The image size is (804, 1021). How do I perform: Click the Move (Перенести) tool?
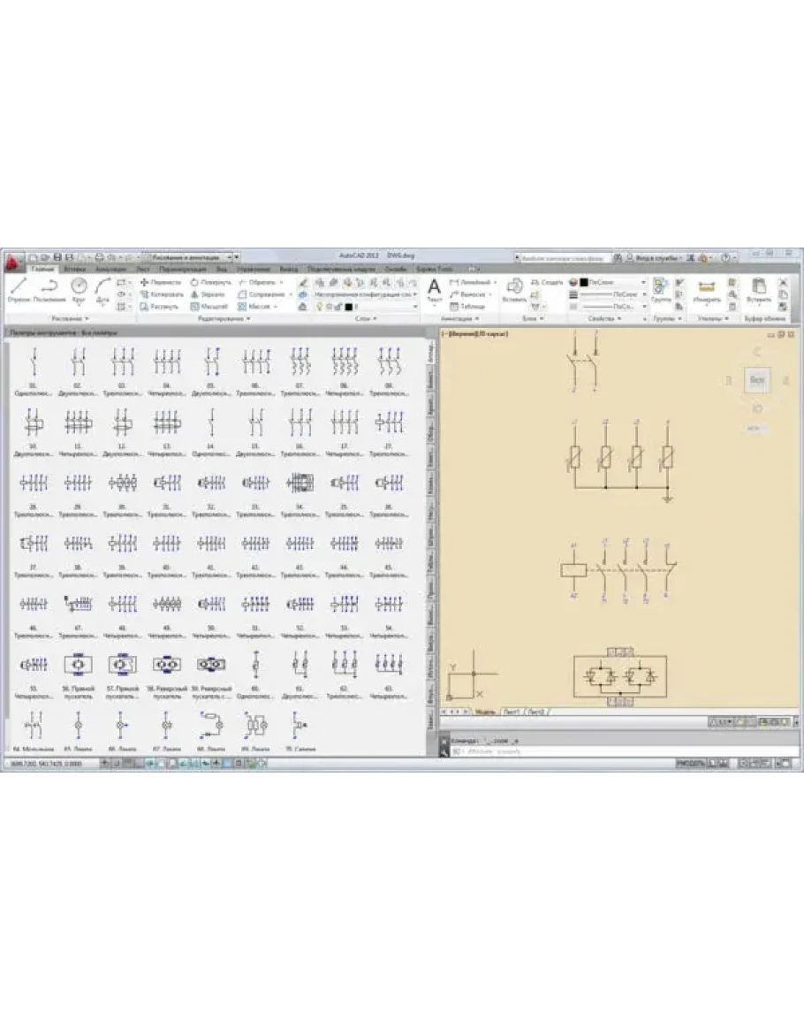click(x=160, y=282)
